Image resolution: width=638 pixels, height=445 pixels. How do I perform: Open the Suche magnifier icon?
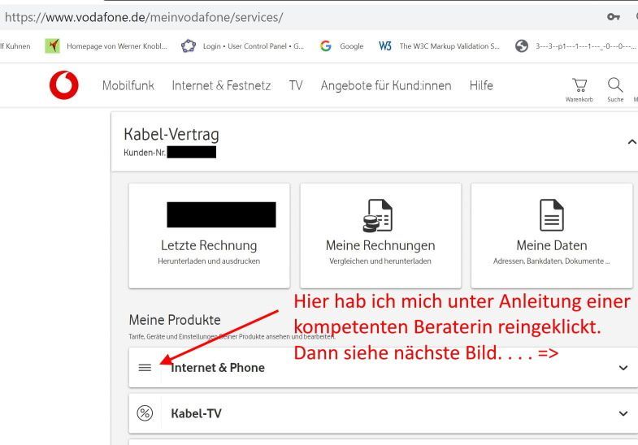[614, 85]
